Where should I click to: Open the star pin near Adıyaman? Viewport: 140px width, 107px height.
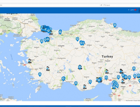point(134,69)
